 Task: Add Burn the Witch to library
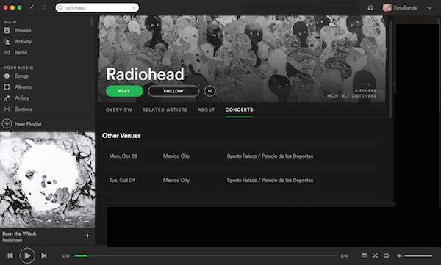87,236
